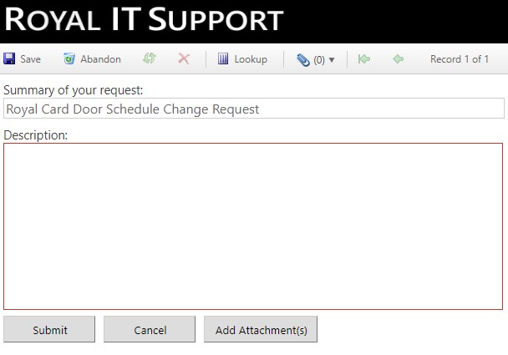Submit the request form
This screenshot has width=508, height=355.
point(49,329)
